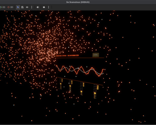Click the leftmost yellow slider handle
This screenshot has width=156, height=125.
tap(61, 84)
